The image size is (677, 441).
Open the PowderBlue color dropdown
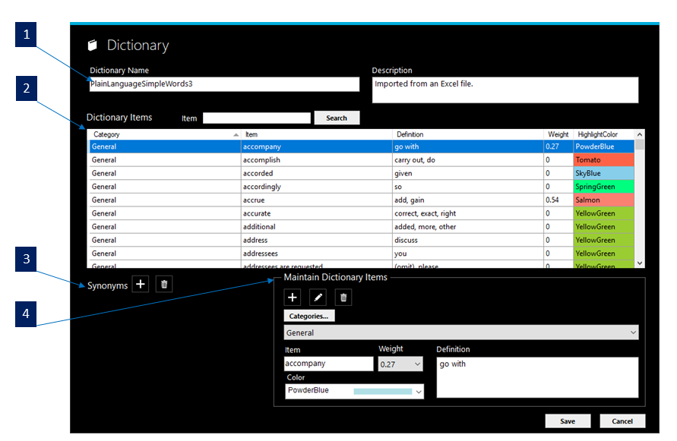(x=354, y=391)
